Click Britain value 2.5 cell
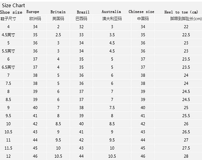Image resolution: width=202 pixels, height=160 pixels. click(x=58, y=35)
